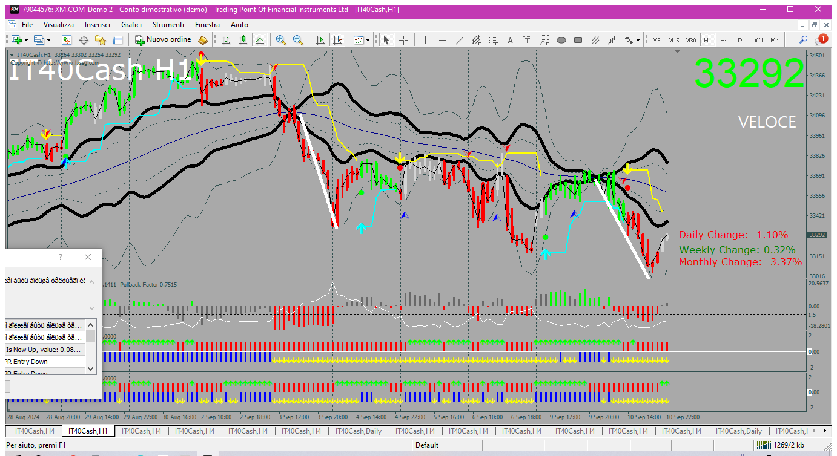Click the Nuovo ordine button
This screenshot has width=837, height=456.
point(163,40)
